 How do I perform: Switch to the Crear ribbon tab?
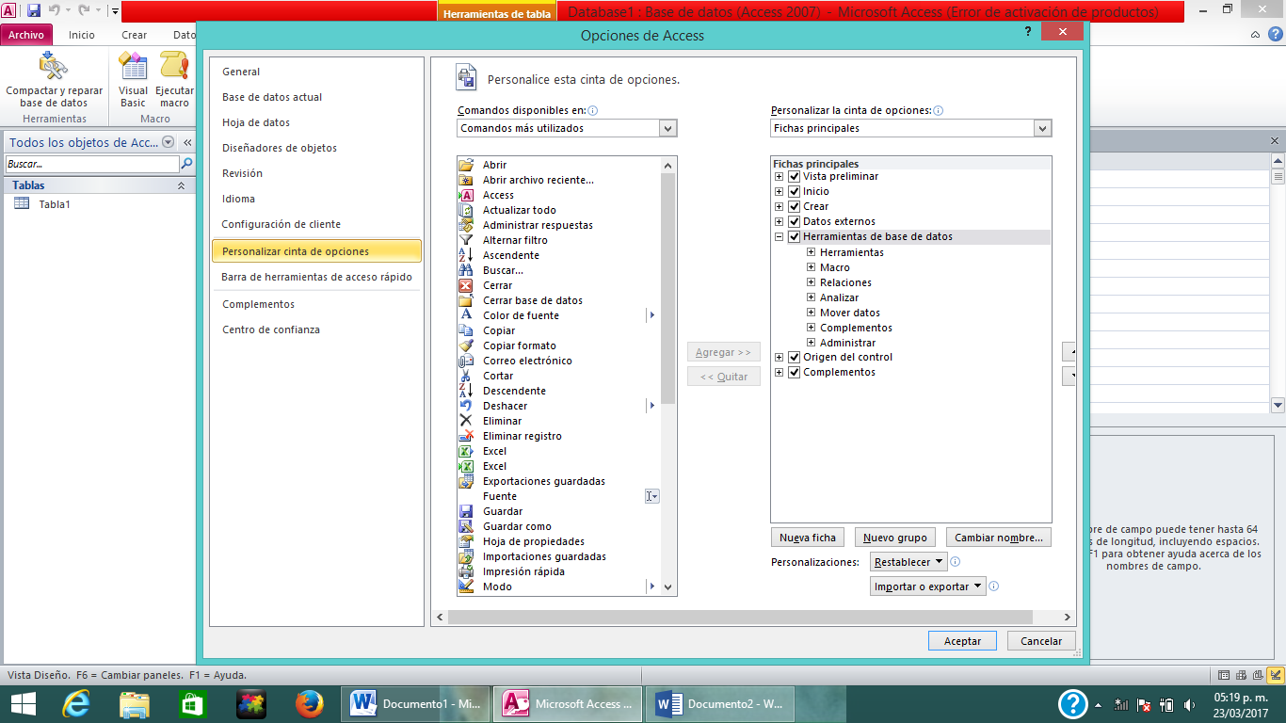tap(134, 34)
